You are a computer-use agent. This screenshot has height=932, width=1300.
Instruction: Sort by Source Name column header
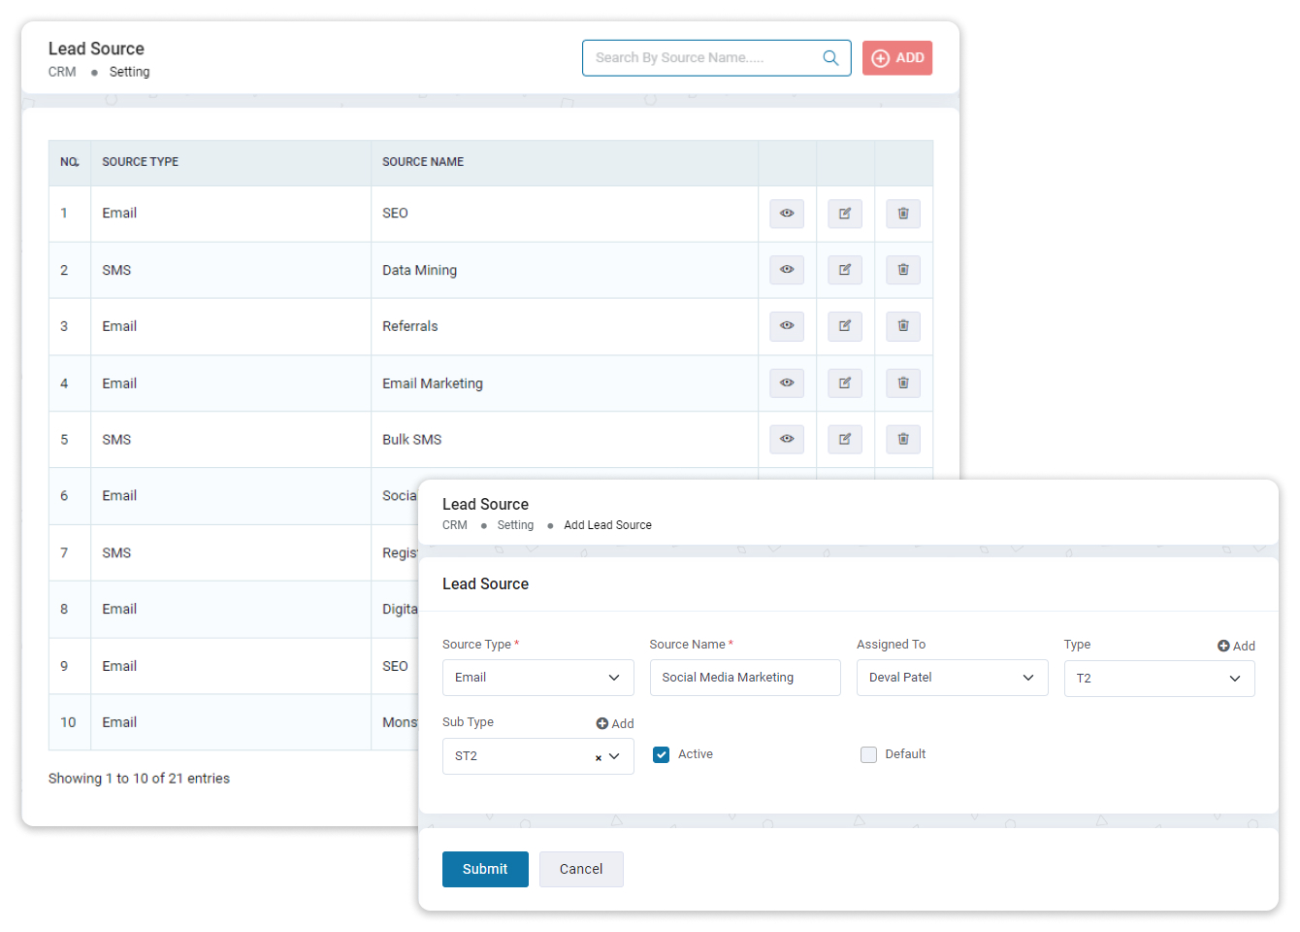pos(423,162)
